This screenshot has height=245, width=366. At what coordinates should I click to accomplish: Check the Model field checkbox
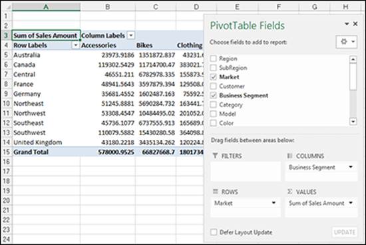214,114
